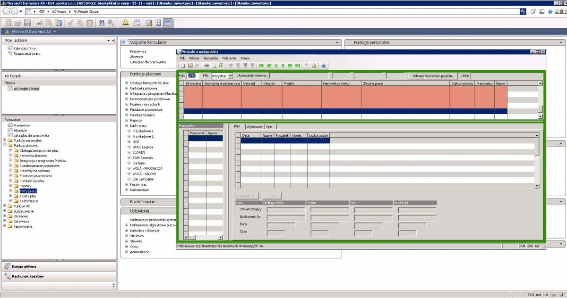Switch to the Wykonanie tab
567x298 pixels.
coord(254,127)
